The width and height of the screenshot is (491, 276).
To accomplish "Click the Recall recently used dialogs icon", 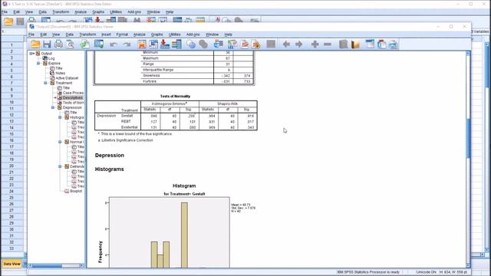I will pyautogui.click(x=99, y=44).
